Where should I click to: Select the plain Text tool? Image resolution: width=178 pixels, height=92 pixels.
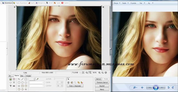(x=14, y=83)
